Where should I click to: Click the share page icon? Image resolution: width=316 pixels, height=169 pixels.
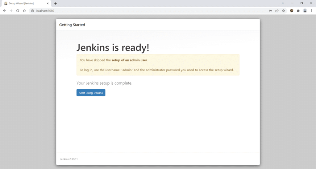tap(277, 11)
